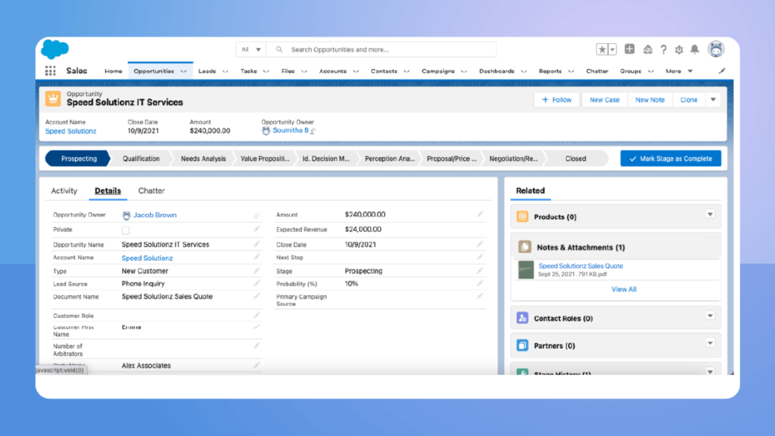Click the Follow button
This screenshot has width=775, height=436.
(556, 99)
